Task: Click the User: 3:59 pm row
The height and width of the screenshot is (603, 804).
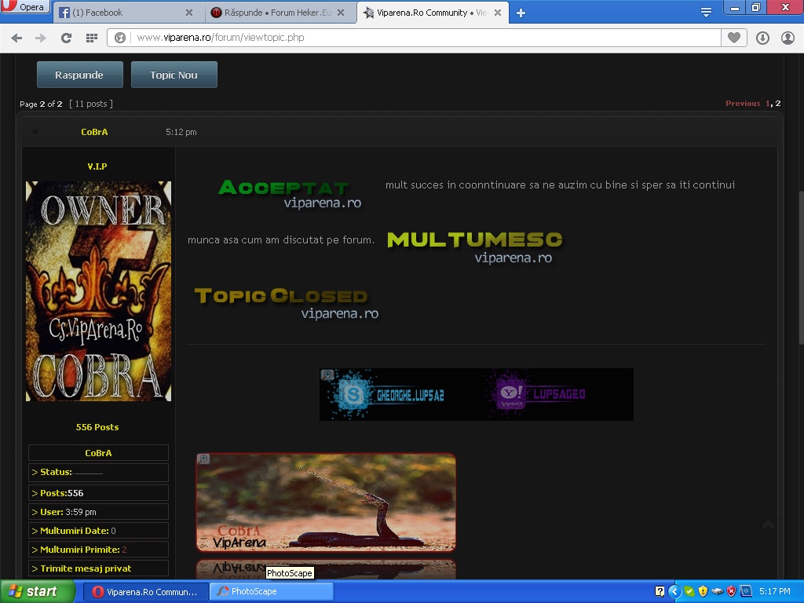Action: pyautogui.click(x=98, y=512)
